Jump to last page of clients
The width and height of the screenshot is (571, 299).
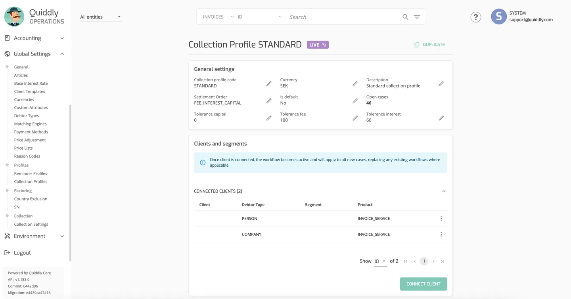(443, 261)
